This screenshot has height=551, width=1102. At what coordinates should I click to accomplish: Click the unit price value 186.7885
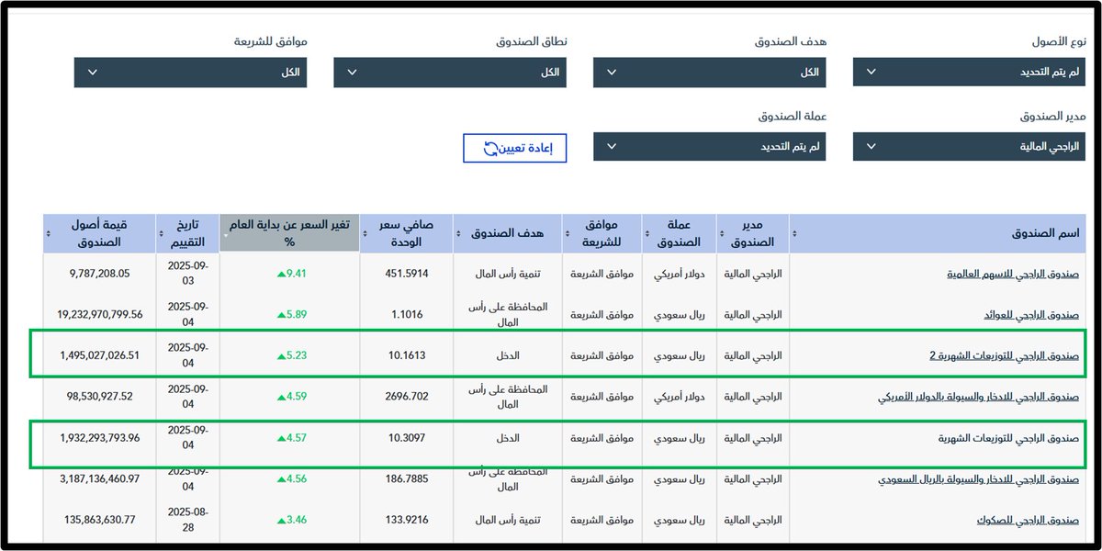tap(405, 479)
